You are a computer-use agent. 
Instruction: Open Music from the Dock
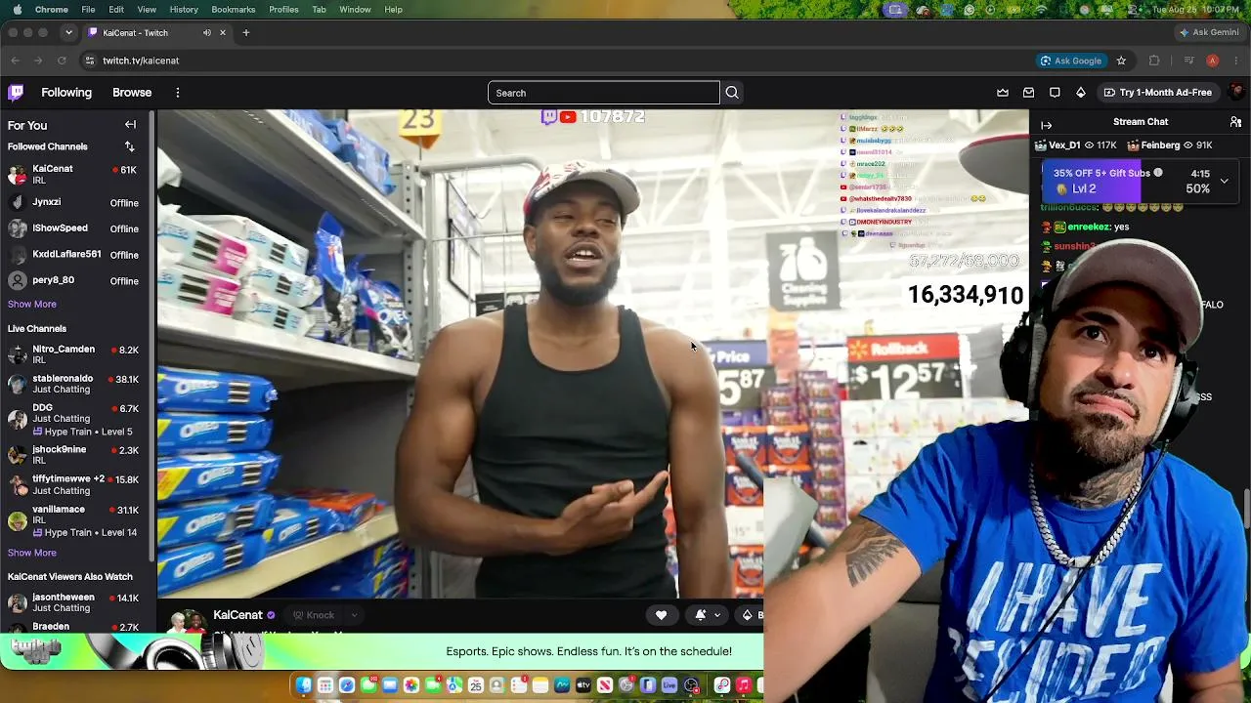point(744,685)
